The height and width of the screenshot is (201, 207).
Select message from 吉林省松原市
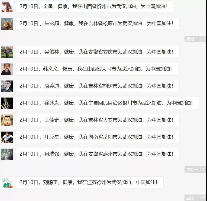point(98,24)
